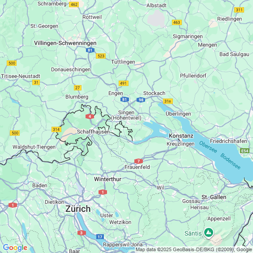
Task: Select yellow road shield 31n
Action: 168,101
